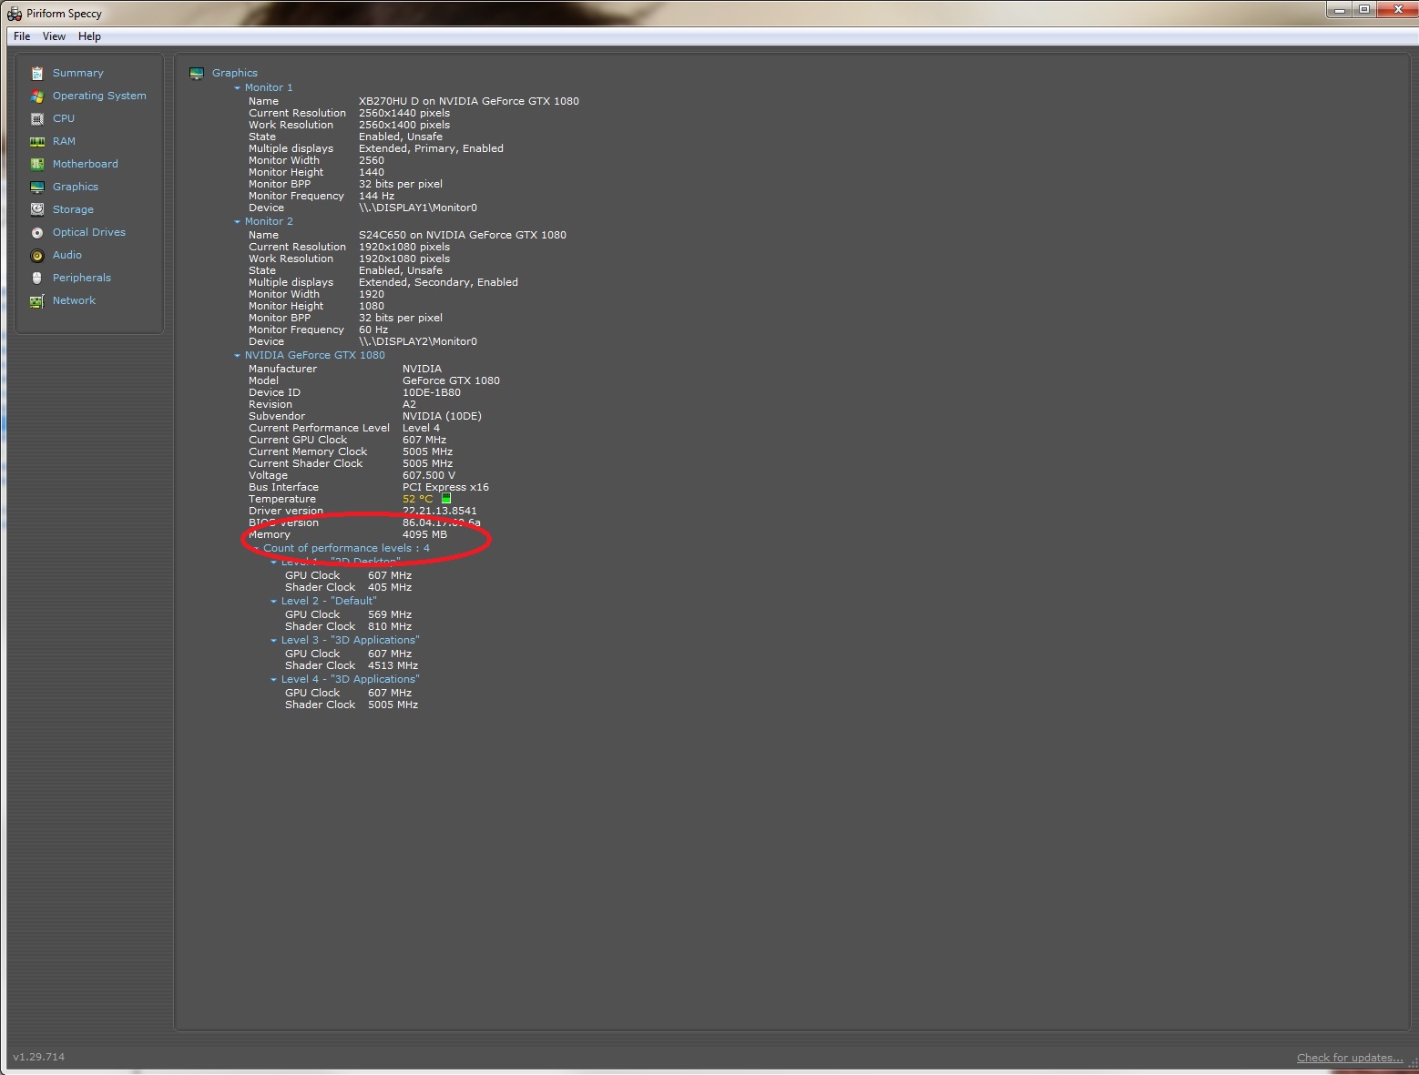Click the \\.\DISPLAY1\Monitor0 device value
This screenshot has height=1075, width=1419.
(418, 208)
